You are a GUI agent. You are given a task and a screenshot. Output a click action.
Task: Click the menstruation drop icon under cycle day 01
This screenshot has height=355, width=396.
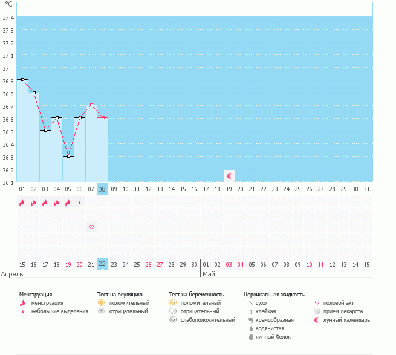(x=22, y=203)
